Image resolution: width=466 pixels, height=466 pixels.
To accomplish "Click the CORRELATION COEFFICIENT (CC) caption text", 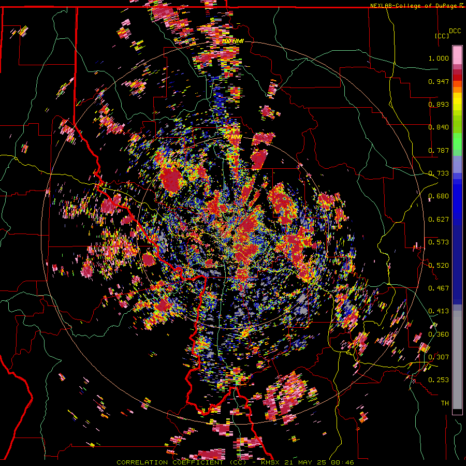I will pyautogui.click(x=181, y=462).
